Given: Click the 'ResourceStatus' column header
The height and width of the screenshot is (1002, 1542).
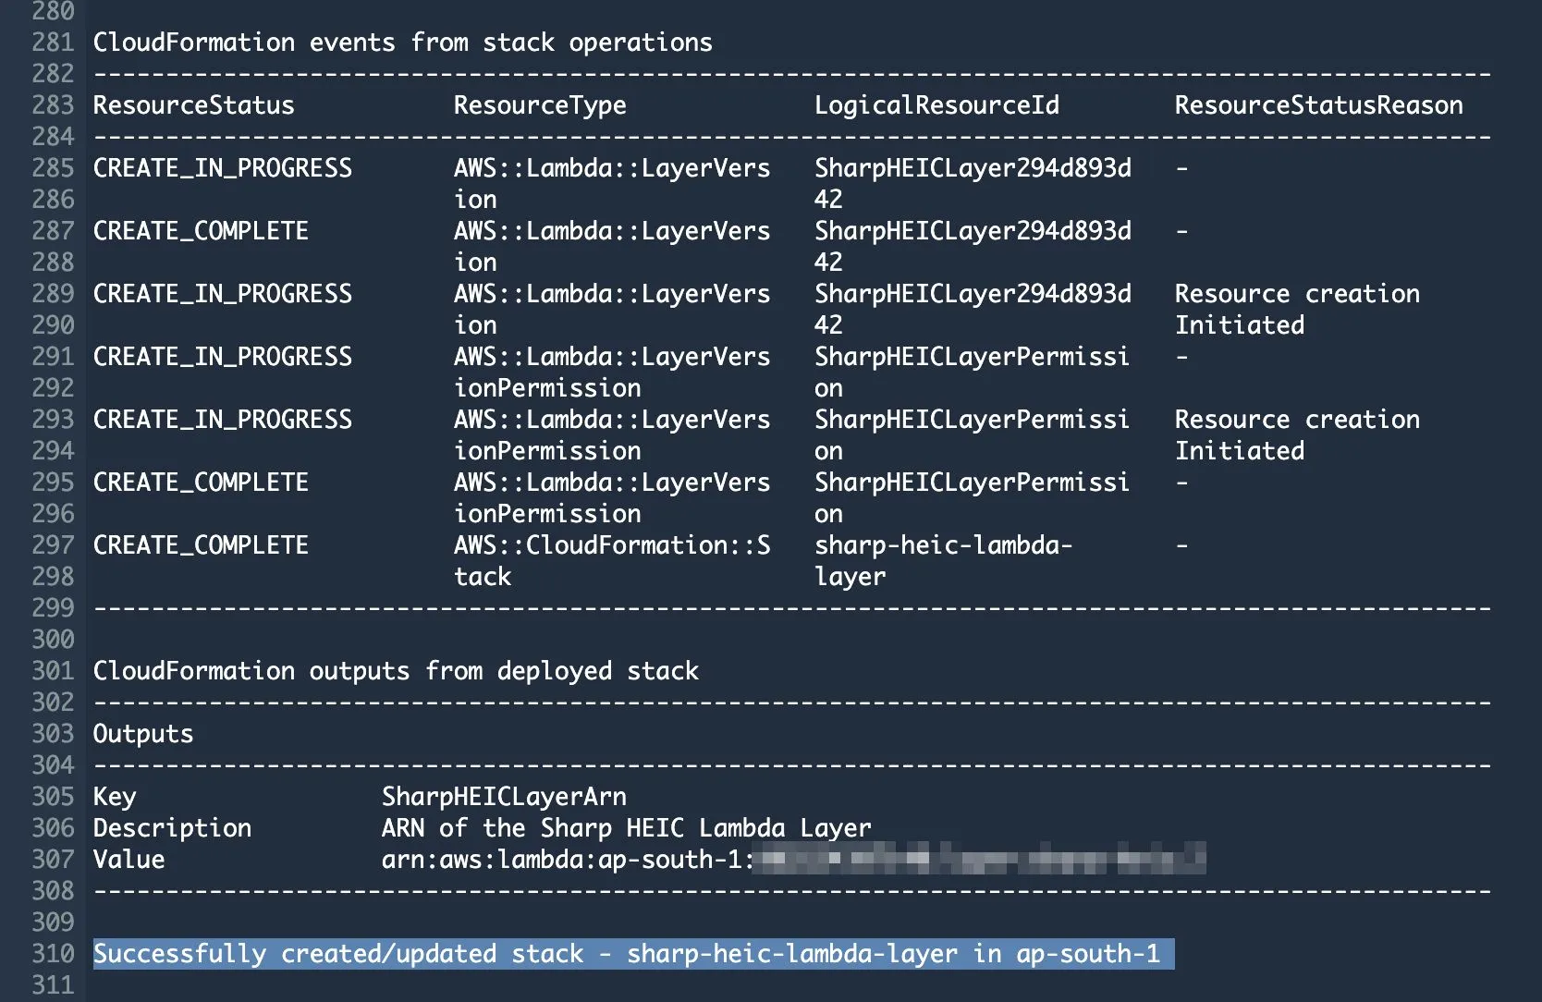Looking at the screenshot, I should pos(193,105).
